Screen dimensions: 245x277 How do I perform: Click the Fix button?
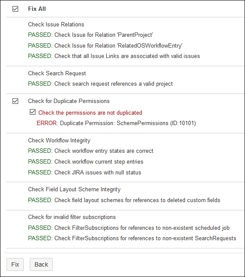point(15,264)
